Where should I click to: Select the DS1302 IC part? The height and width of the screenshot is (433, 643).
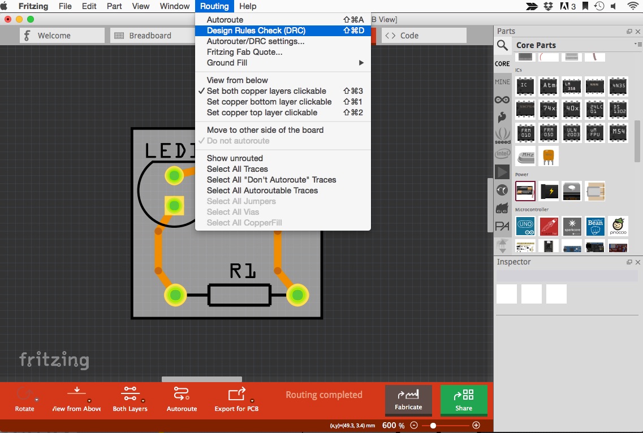tap(618, 109)
